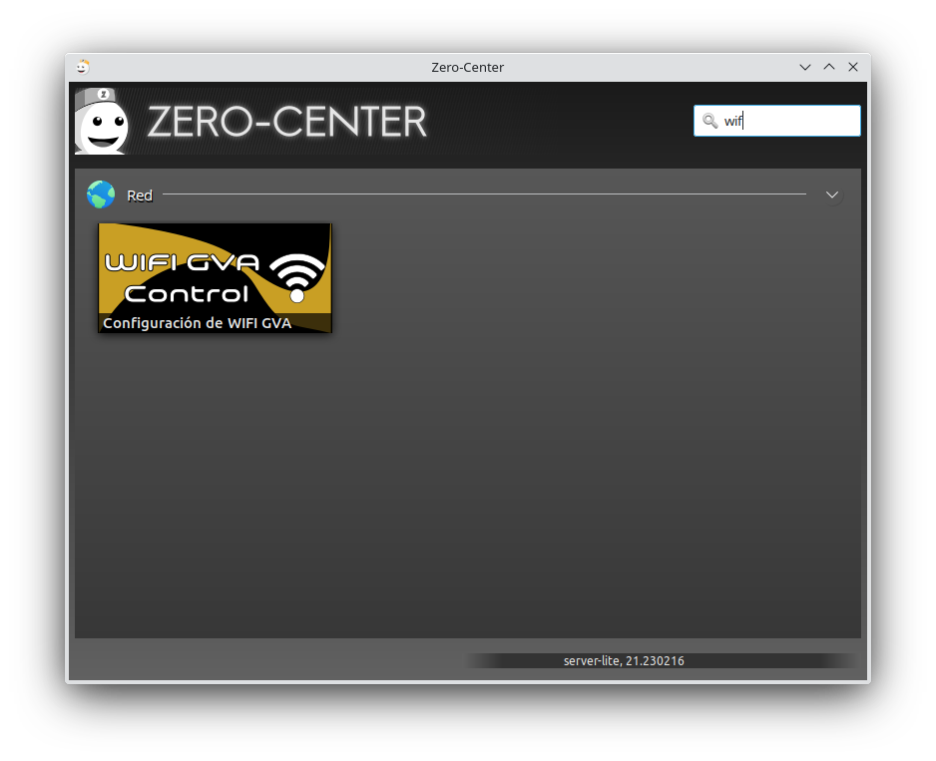The width and height of the screenshot is (936, 761).
Task: Open the WIFI GVA Control tile
Action: 215,269
